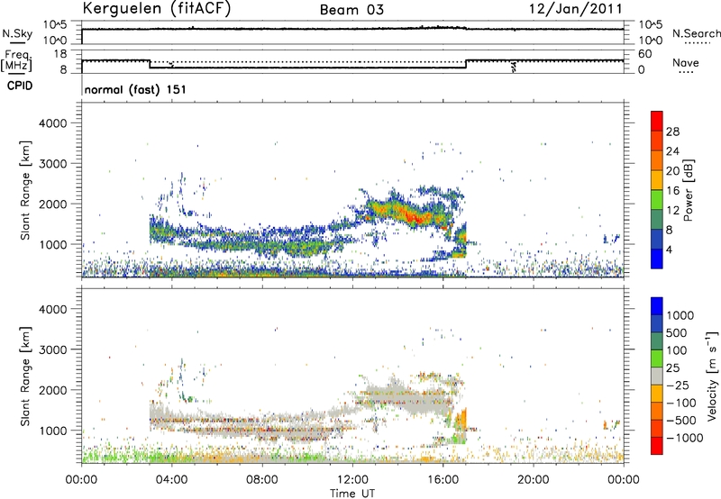Click the 24 label on Power colorbar
The image size is (721, 499).
[672, 151]
